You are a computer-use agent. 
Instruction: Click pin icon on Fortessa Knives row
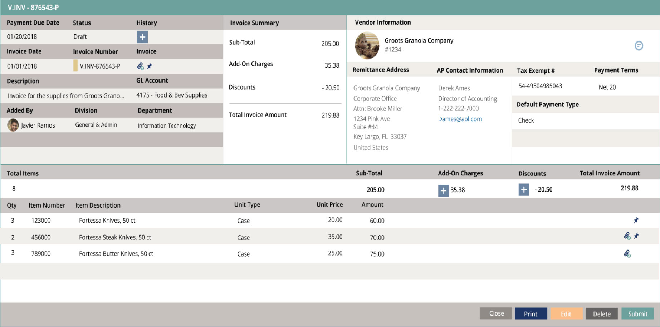point(636,220)
